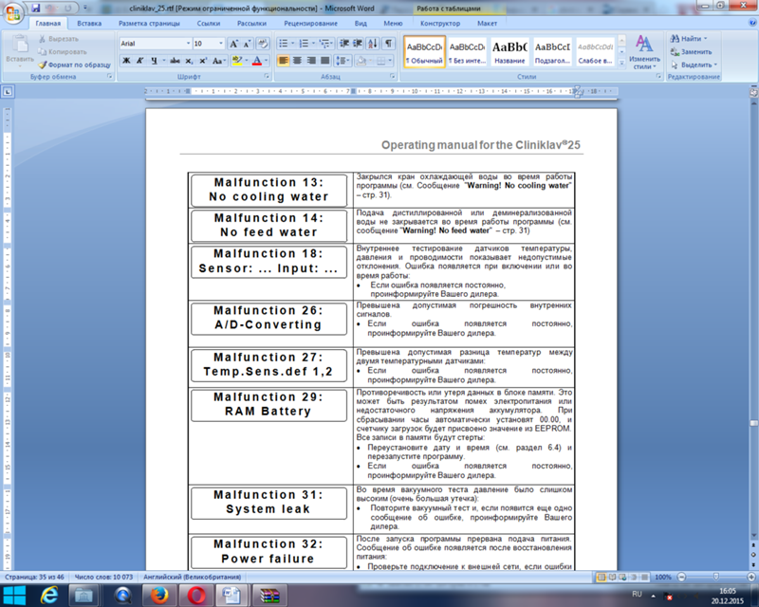Apply superscript formatting
This screenshot has width=759, height=607.
point(203,61)
